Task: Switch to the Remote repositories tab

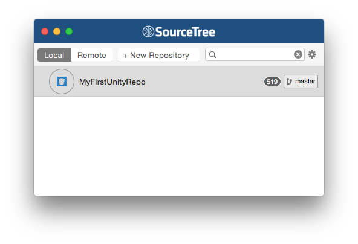Action: point(92,55)
